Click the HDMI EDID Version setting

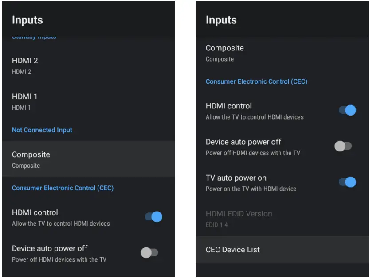[x=239, y=214]
